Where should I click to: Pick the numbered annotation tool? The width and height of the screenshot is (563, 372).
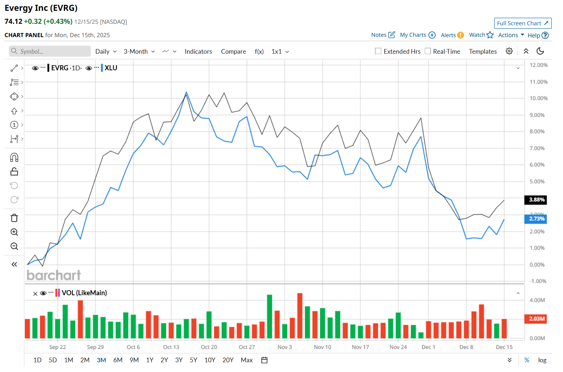coord(14,125)
